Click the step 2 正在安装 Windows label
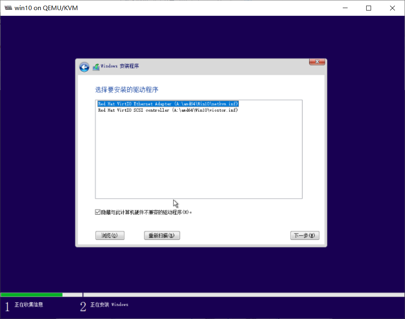 click(x=109, y=305)
